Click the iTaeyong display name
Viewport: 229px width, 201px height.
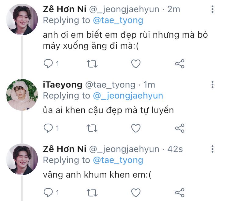[62, 85]
